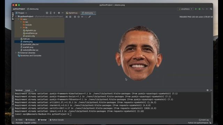The image size is (223, 125).
Task: Collapse the pythonProject root folder
Action: click(x=16, y=16)
